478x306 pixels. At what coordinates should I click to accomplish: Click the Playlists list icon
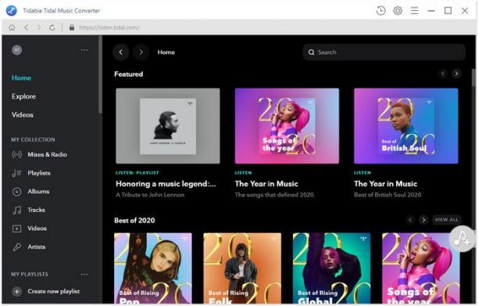click(16, 173)
